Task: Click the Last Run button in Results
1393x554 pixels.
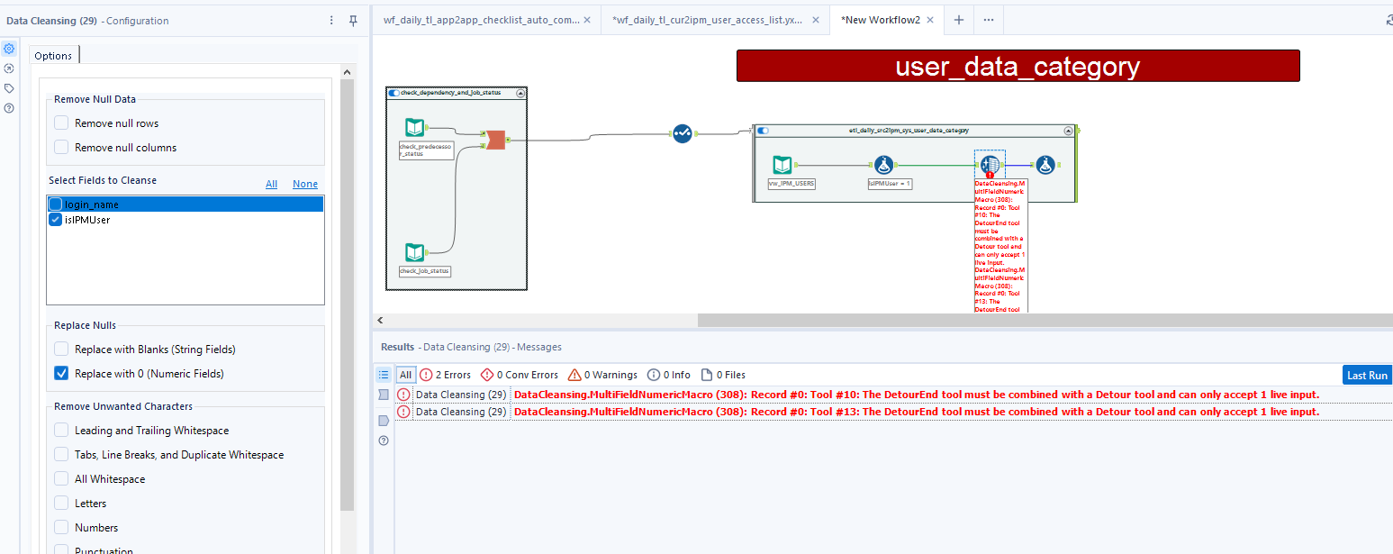Action: pyautogui.click(x=1367, y=374)
